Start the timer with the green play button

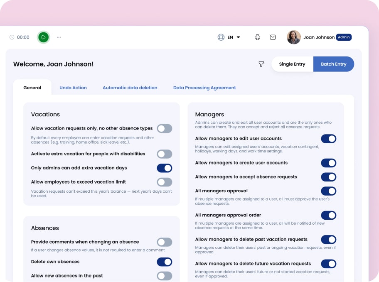43,37
